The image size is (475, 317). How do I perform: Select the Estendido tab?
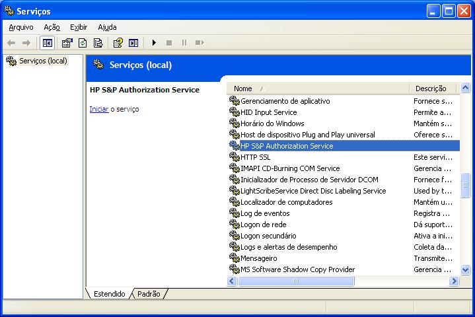tap(109, 294)
